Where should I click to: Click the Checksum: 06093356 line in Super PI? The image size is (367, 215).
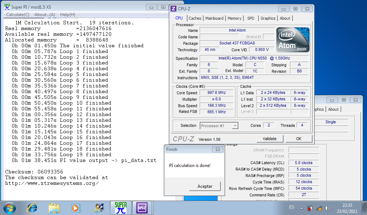pos(34,172)
